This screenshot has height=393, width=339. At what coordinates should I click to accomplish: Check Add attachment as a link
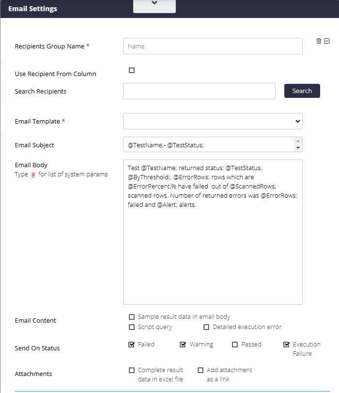coord(200,370)
